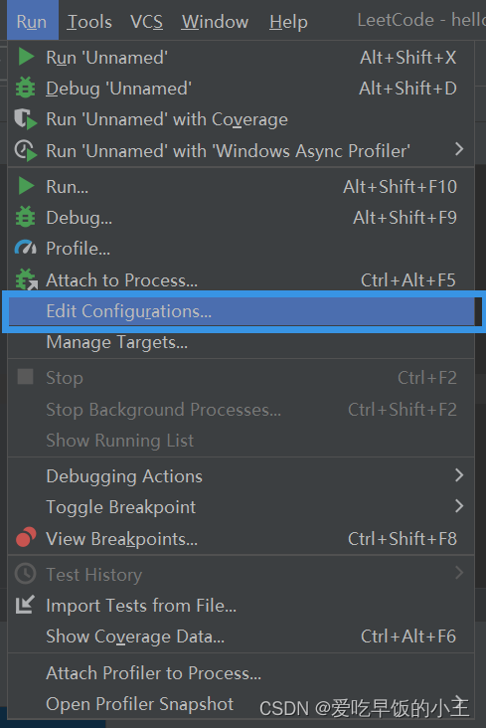Open the Tools menu
486x728 pixels.
coord(89,22)
